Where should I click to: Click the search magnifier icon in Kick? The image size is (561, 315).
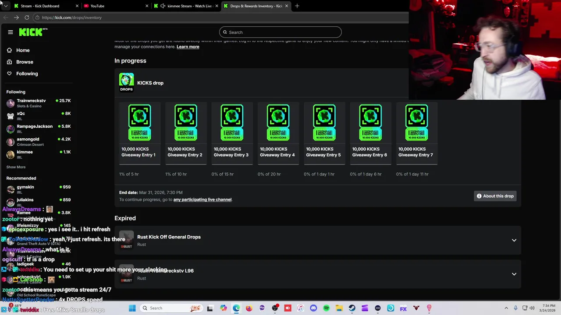(x=225, y=32)
